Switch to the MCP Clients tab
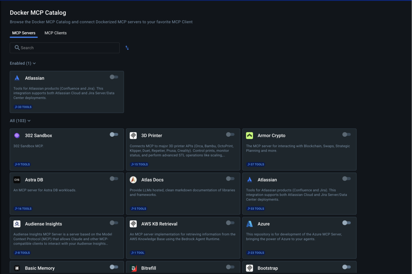Screen dimensions: 412x274 point(55,33)
